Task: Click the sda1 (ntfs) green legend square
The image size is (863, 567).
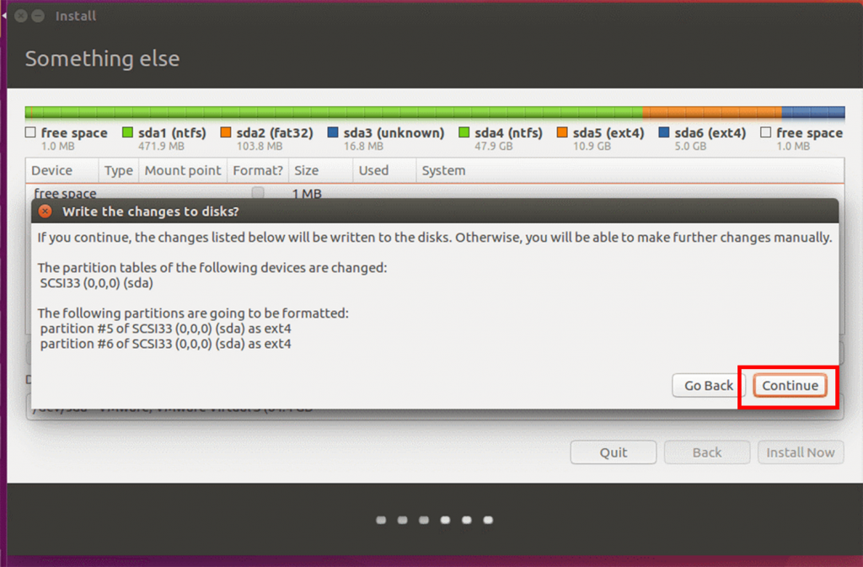Action: tap(128, 132)
